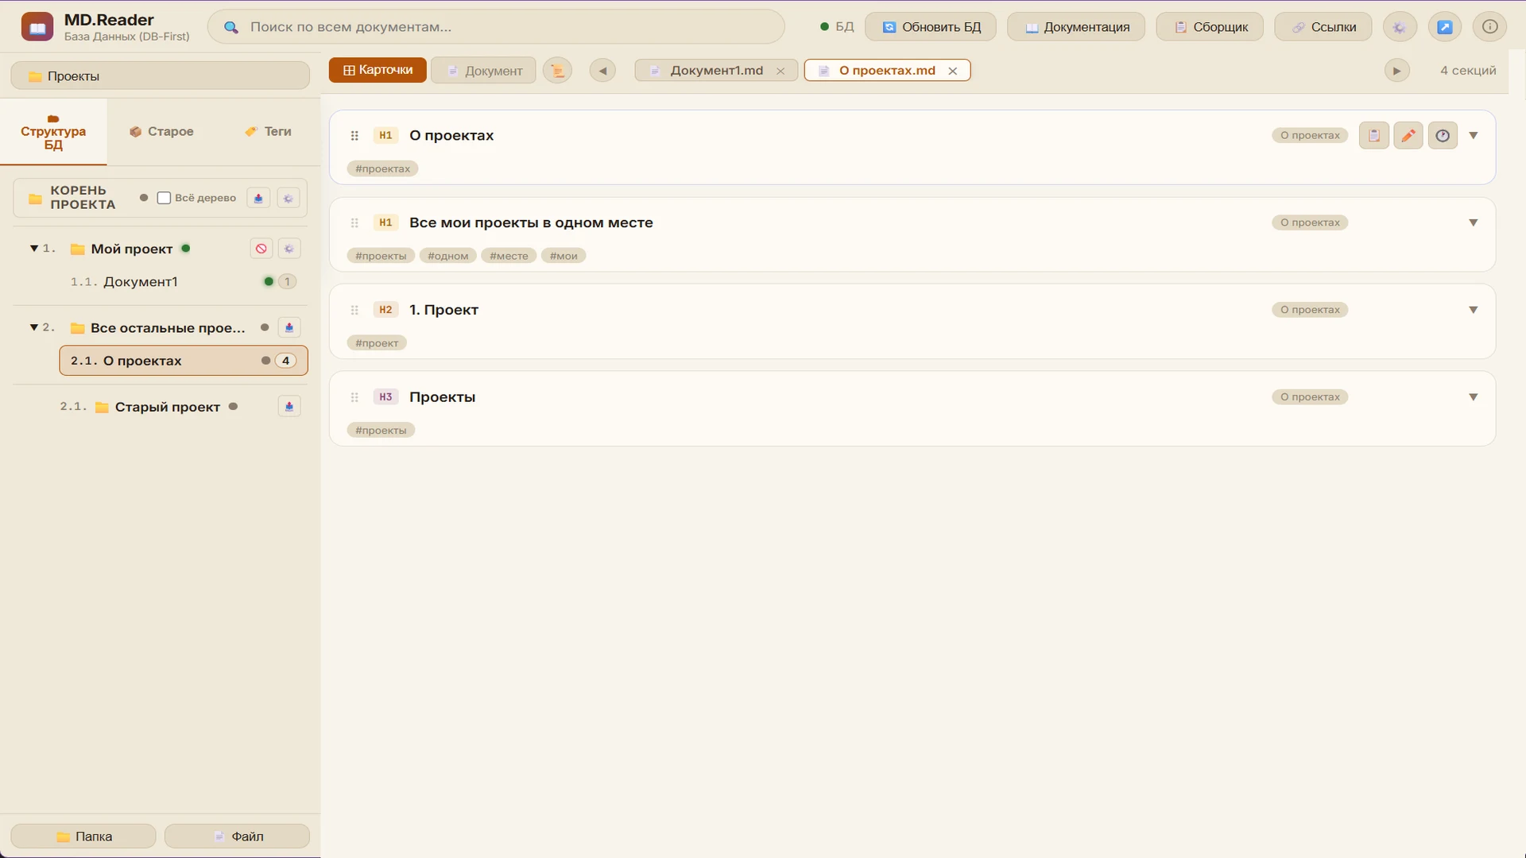The width and height of the screenshot is (1526, 858).
Task: Switch to the Теги tab
Action: coord(268,132)
